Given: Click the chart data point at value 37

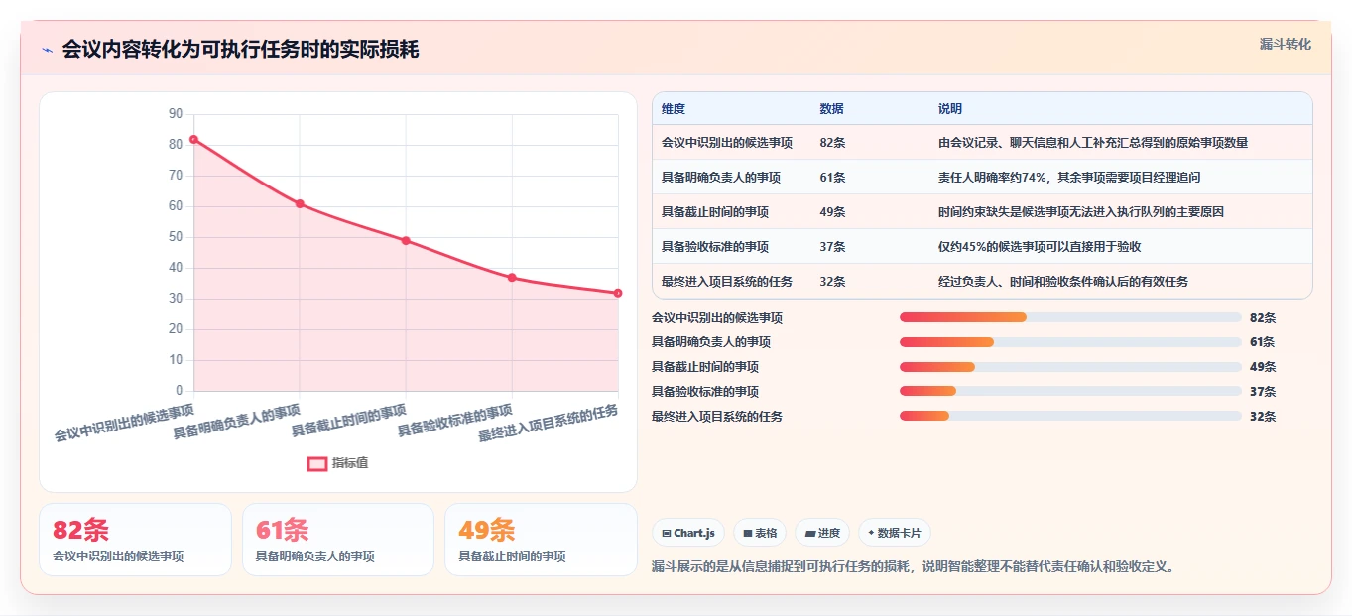Looking at the screenshot, I should click(x=512, y=278).
